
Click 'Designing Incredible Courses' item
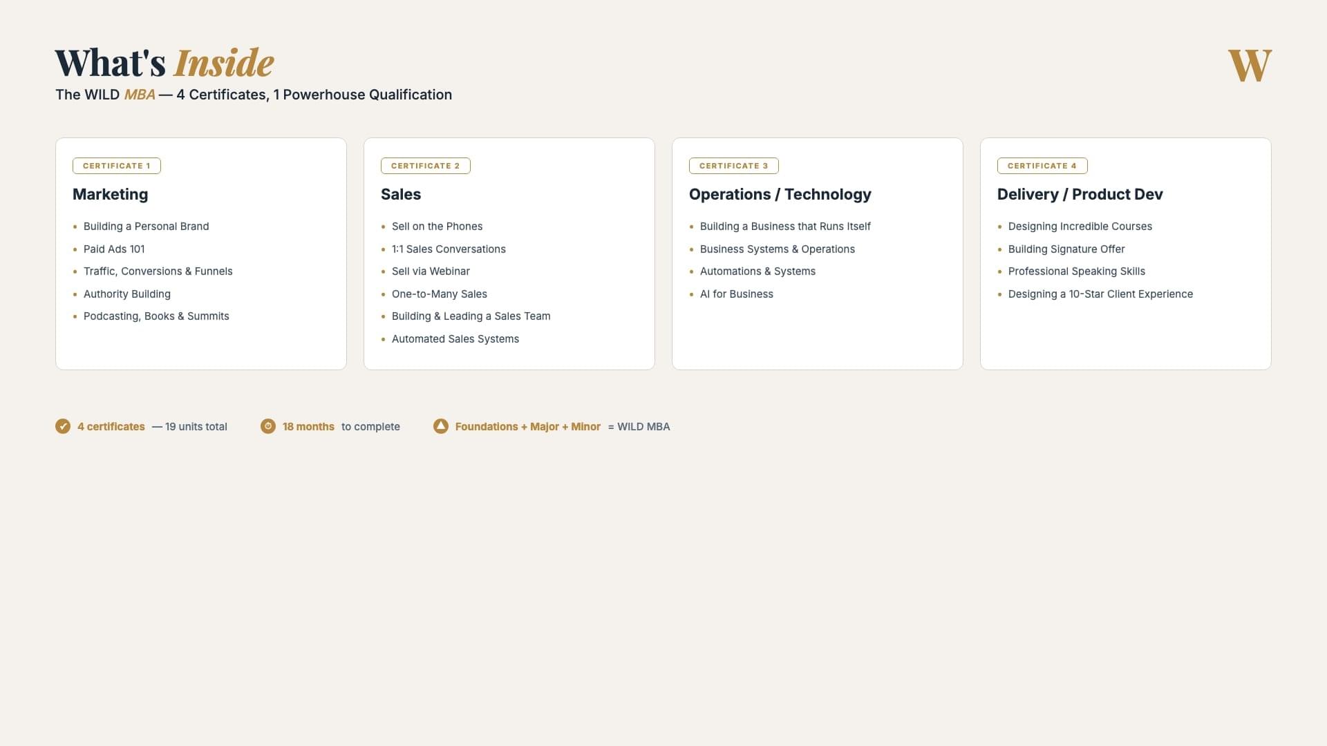(1080, 227)
